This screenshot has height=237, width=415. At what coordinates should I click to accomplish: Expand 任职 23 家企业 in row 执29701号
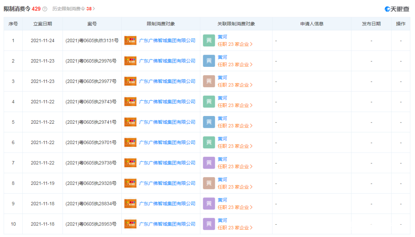235,146
